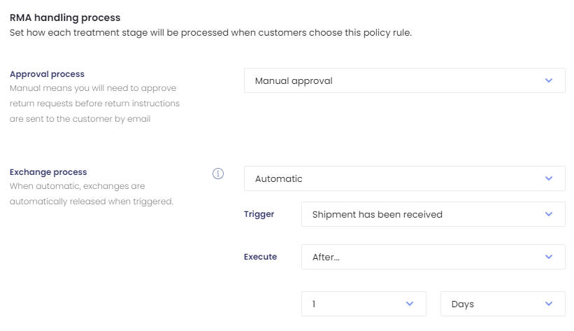The width and height of the screenshot is (574, 331).
Task: Click the Approval process label
Action: pyautogui.click(x=47, y=74)
